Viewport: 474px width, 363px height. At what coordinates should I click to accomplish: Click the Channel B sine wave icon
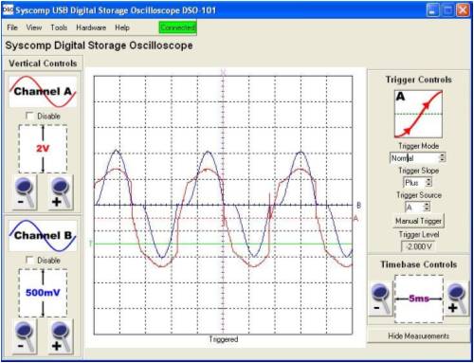pos(43,236)
